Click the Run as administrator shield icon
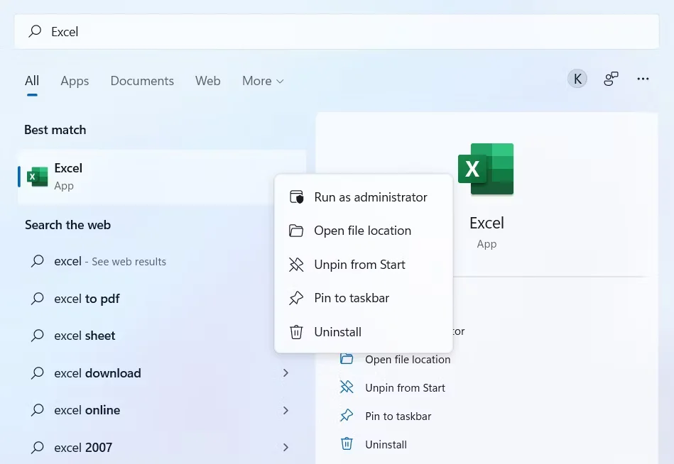The width and height of the screenshot is (674, 464). [x=296, y=197]
